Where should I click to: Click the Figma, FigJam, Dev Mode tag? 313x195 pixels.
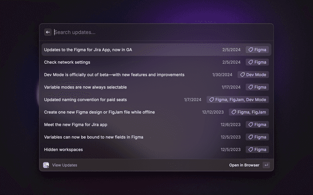[237, 99]
